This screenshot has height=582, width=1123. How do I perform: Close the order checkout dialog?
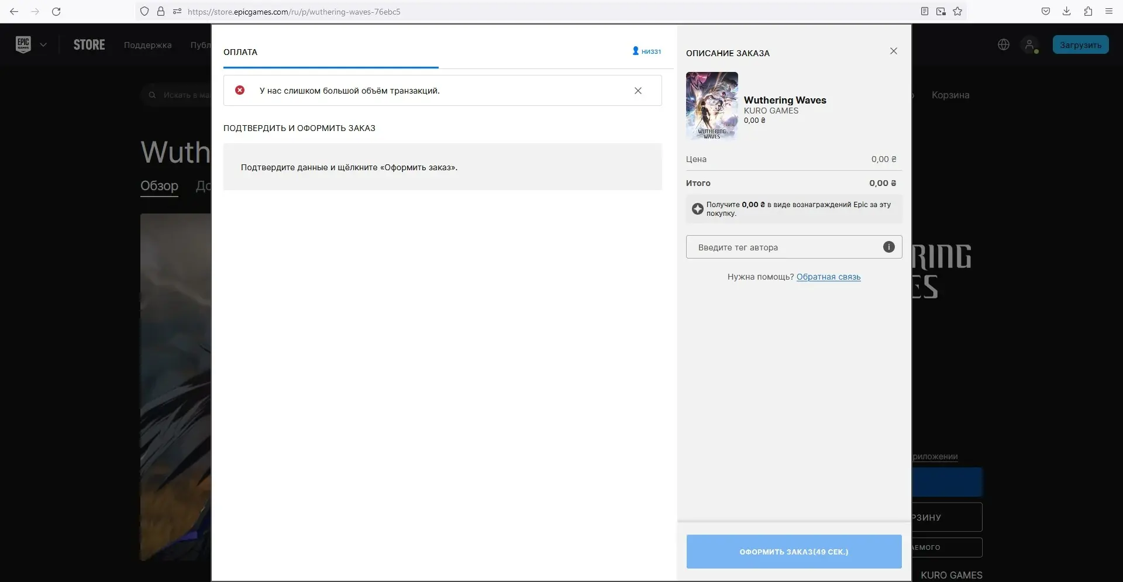(894, 51)
